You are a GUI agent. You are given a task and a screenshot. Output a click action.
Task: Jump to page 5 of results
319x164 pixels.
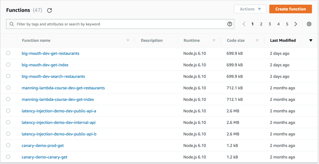pos(287,24)
